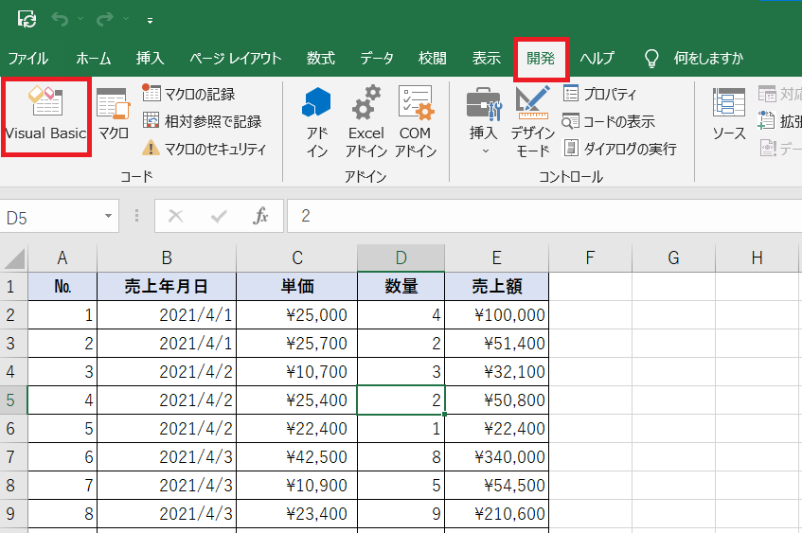Image resolution: width=802 pixels, height=533 pixels.
Task: Click the autosave icon in title bar
Action: tap(27, 20)
